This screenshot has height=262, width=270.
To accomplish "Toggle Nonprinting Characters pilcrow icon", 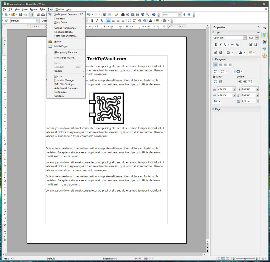I will pos(142,15).
